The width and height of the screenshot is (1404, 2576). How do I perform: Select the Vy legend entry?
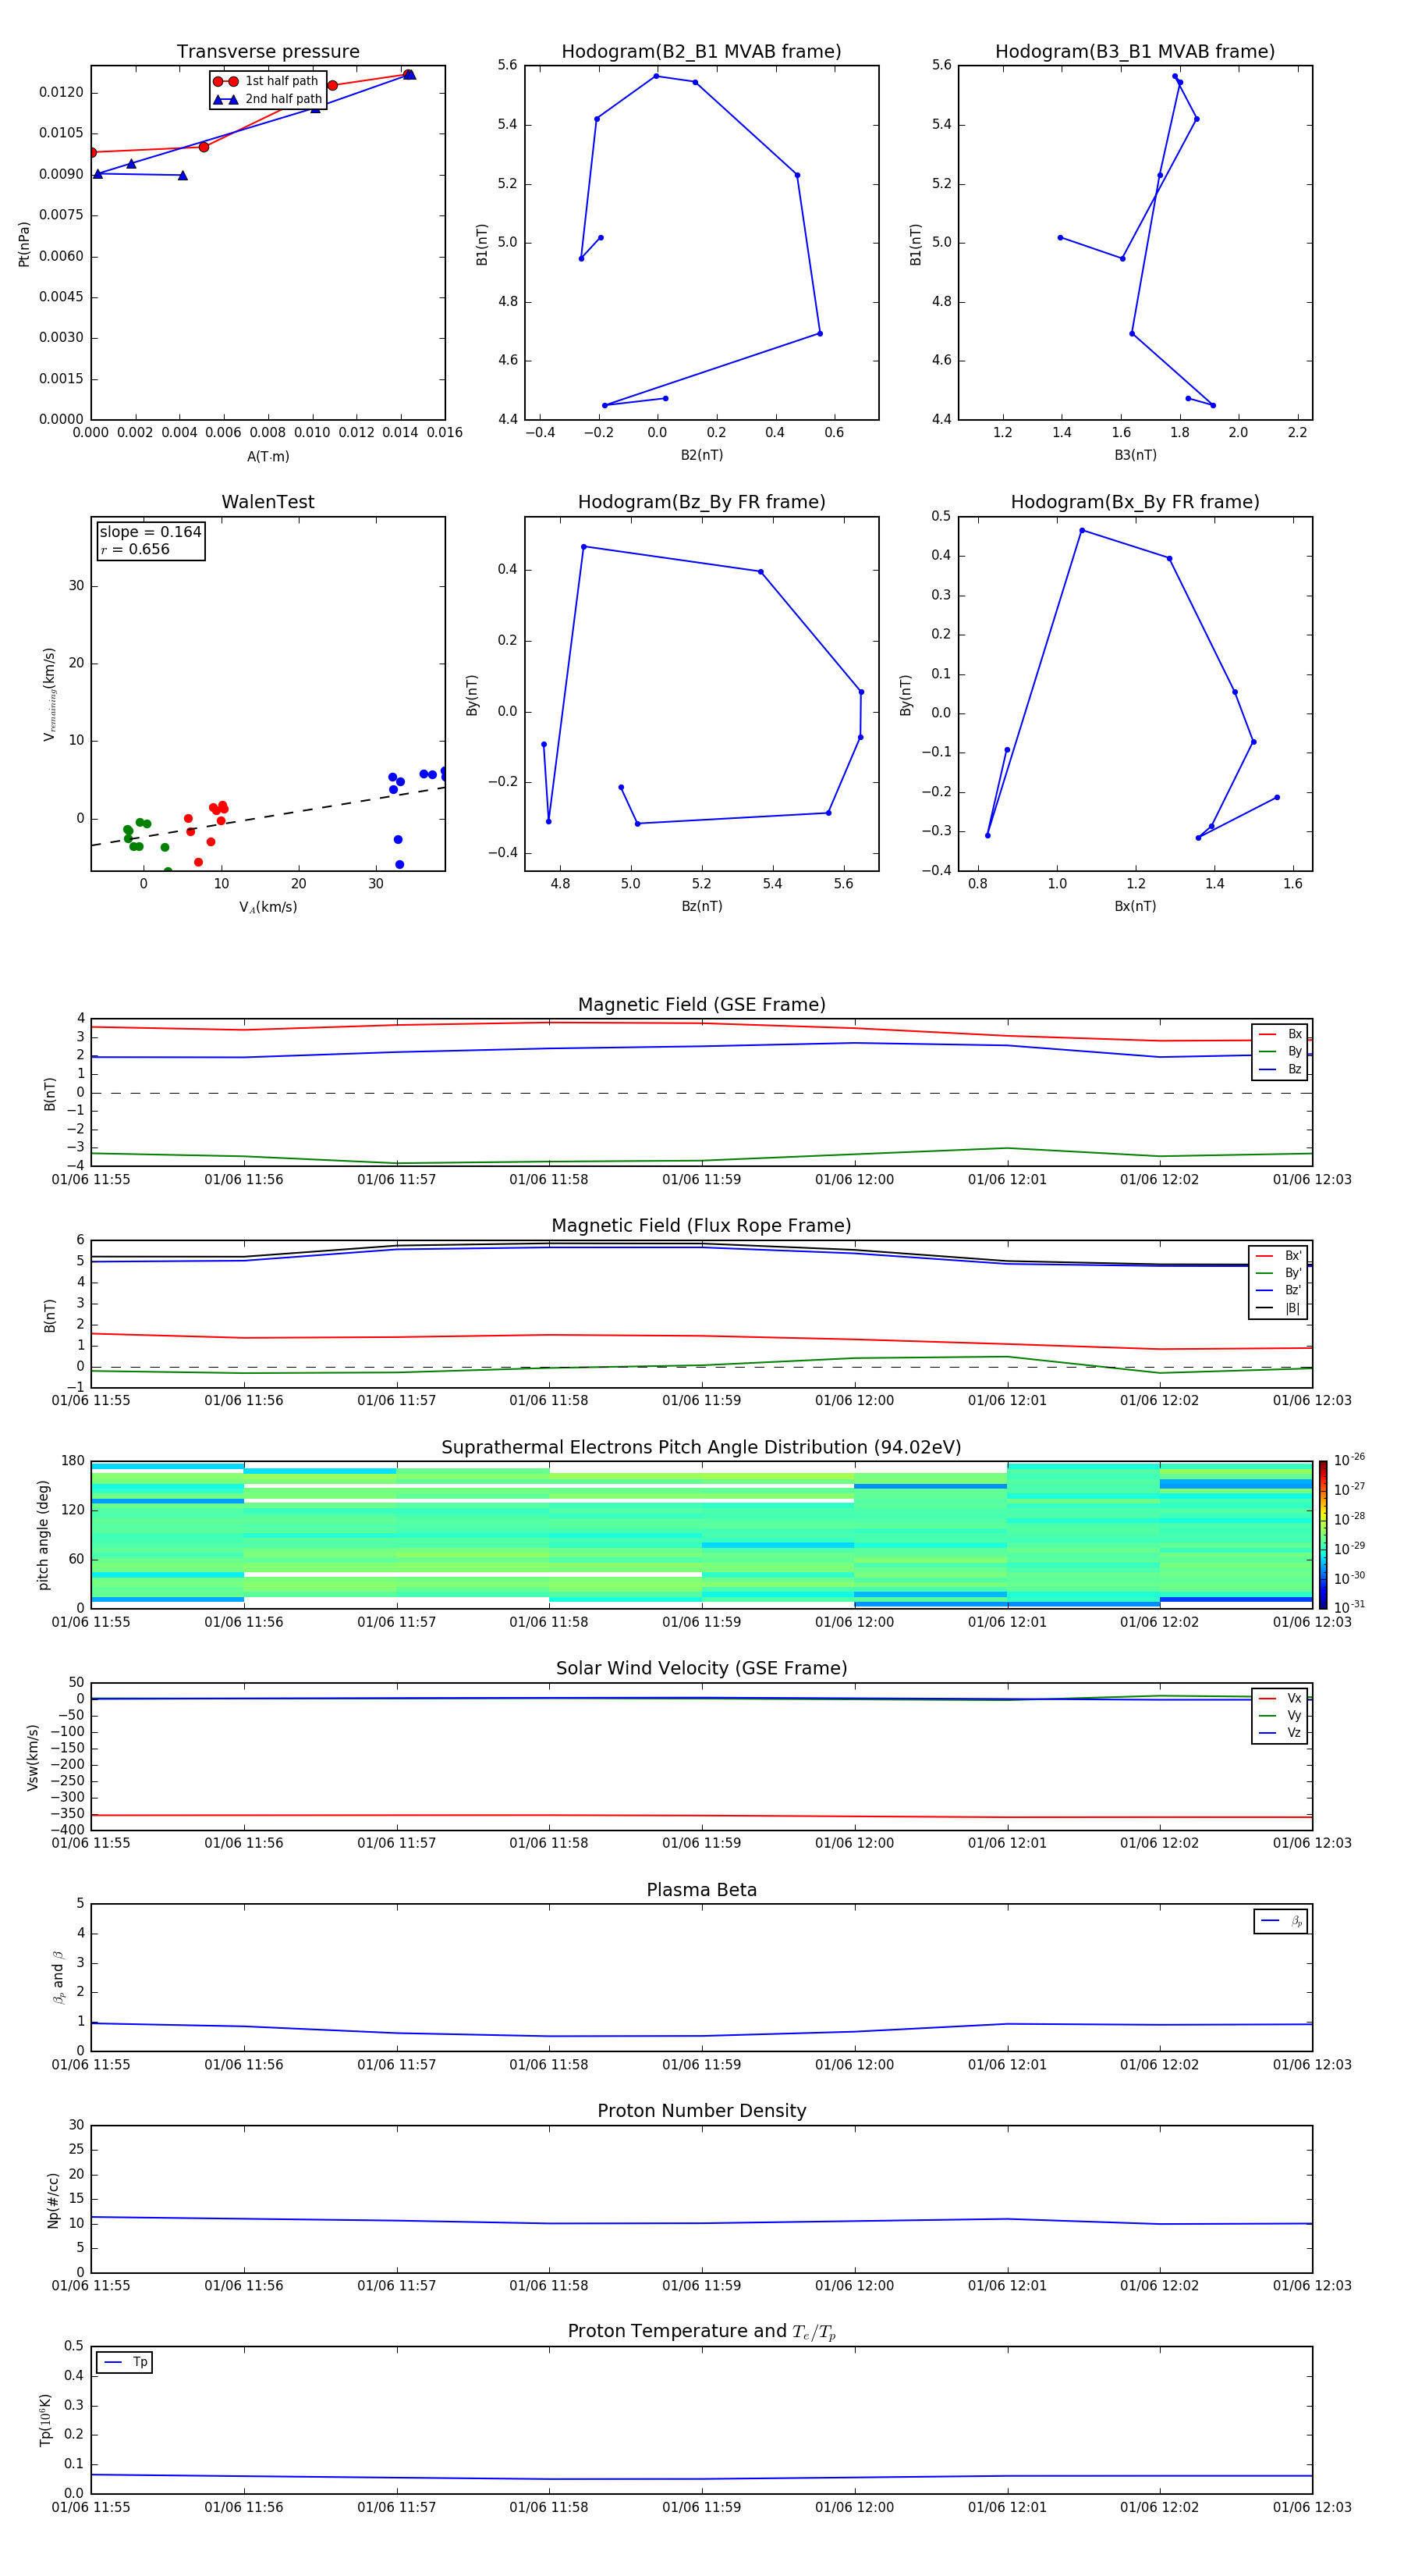1280,1715
